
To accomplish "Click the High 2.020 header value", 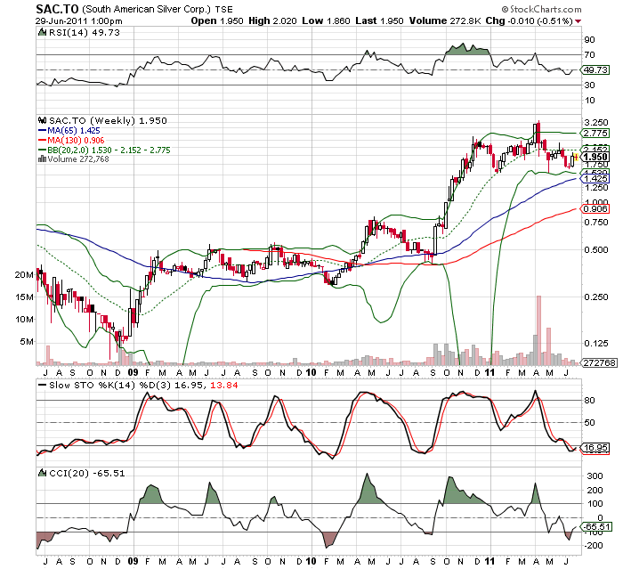I will (x=272, y=20).
